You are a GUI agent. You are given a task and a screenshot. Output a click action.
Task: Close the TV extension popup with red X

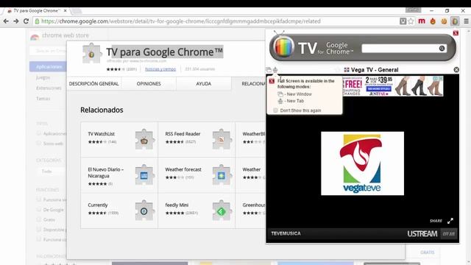456,32
